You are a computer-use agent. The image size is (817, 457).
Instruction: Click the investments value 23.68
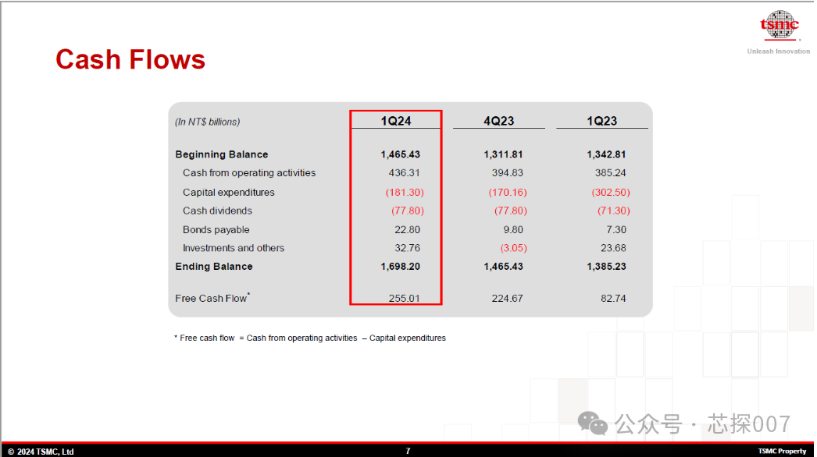pos(613,248)
